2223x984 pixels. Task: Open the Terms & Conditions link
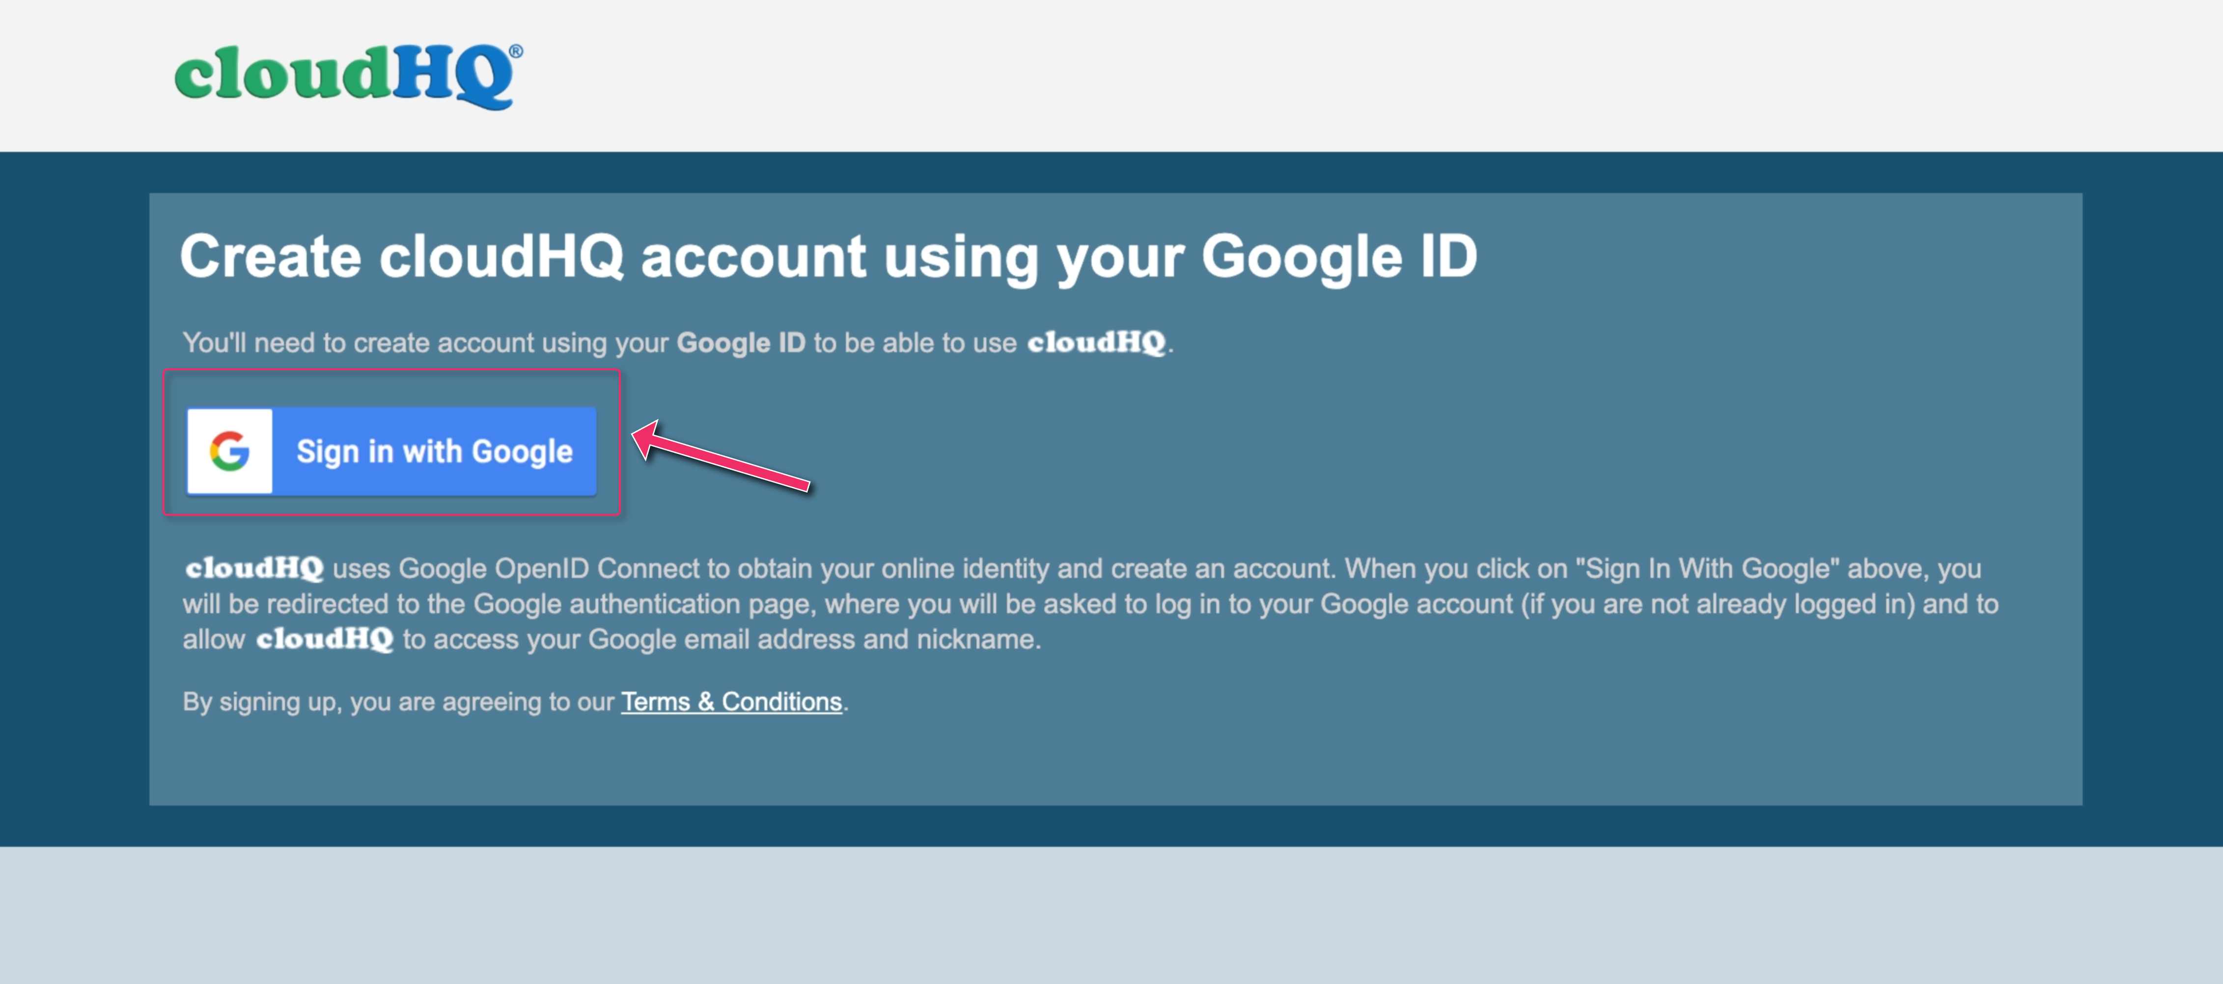(x=731, y=701)
